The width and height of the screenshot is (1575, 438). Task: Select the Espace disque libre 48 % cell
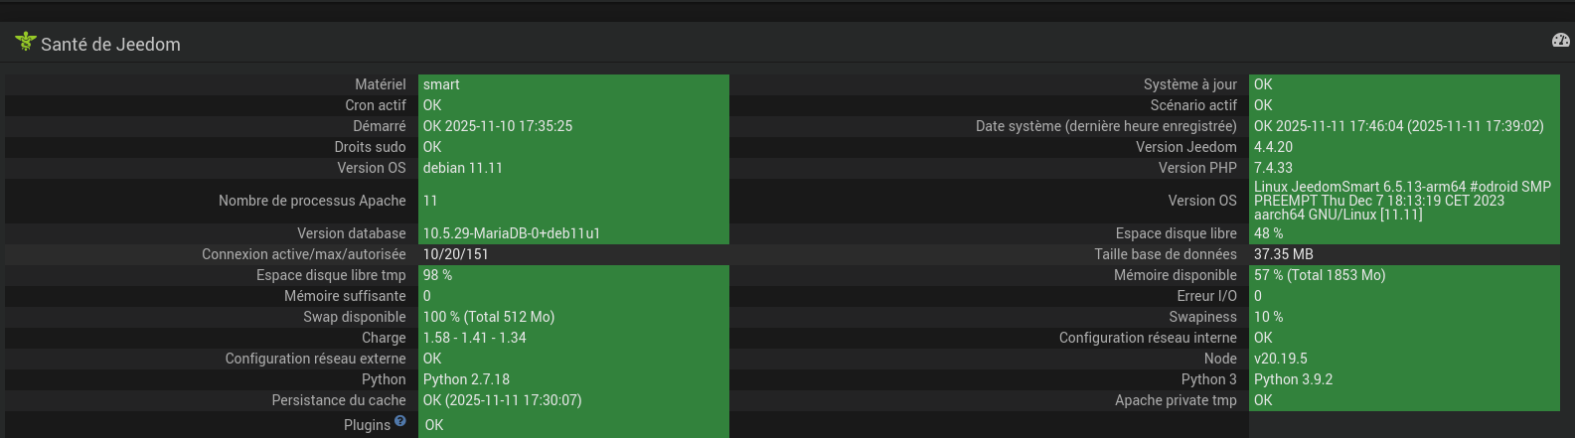(x=1268, y=233)
